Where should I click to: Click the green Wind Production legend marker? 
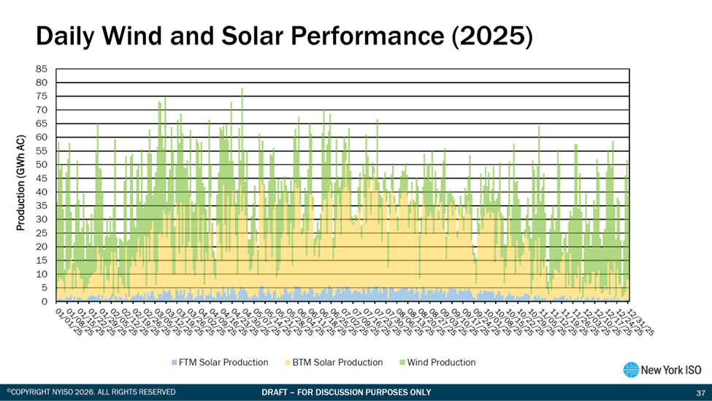(x=402, y=362)
